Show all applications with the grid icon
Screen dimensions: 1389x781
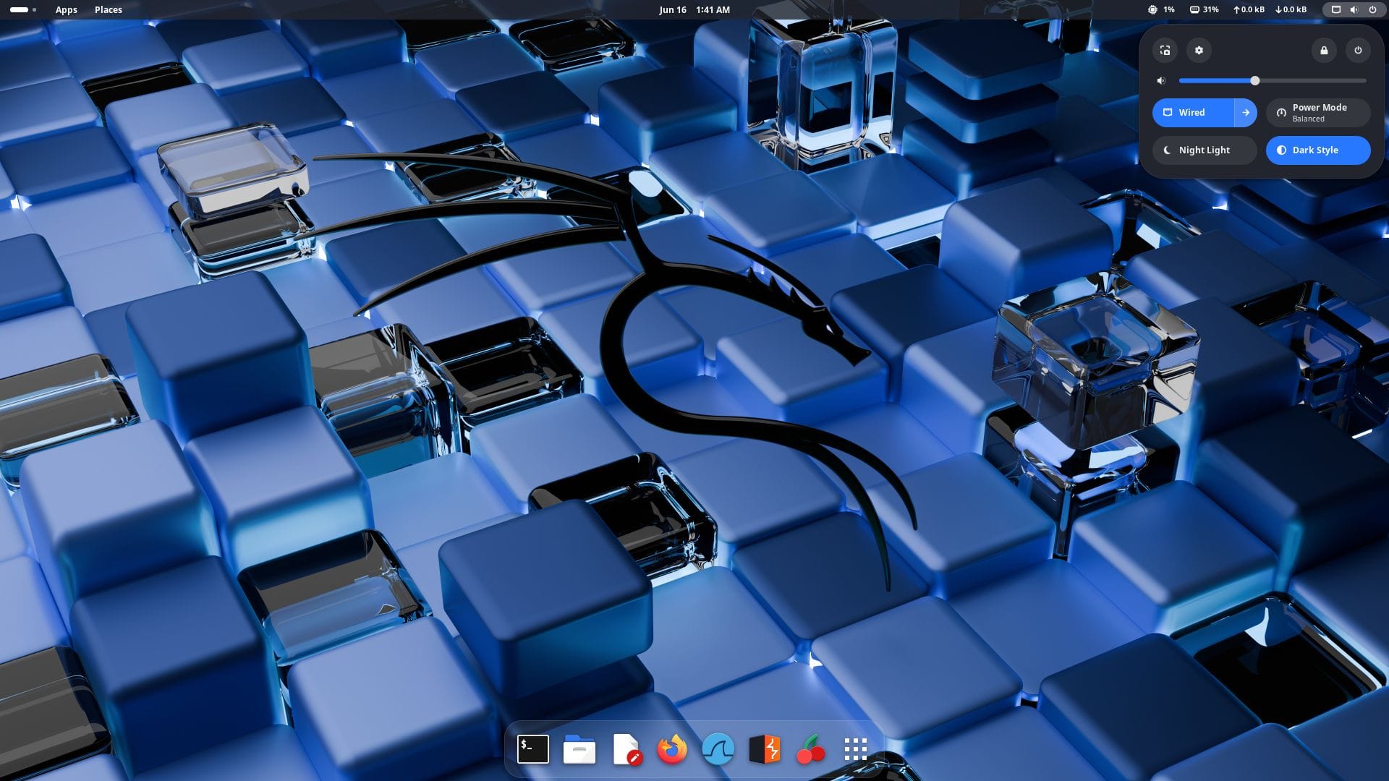[856, 749]
